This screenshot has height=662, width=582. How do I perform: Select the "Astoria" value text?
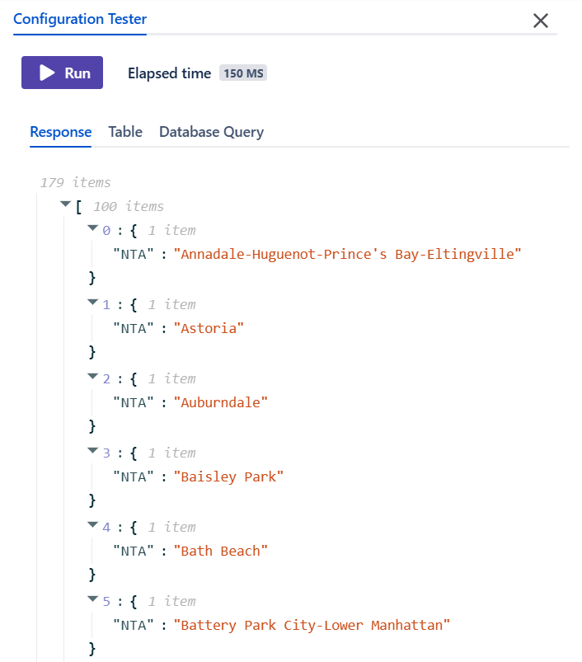[x=209, y=328]
